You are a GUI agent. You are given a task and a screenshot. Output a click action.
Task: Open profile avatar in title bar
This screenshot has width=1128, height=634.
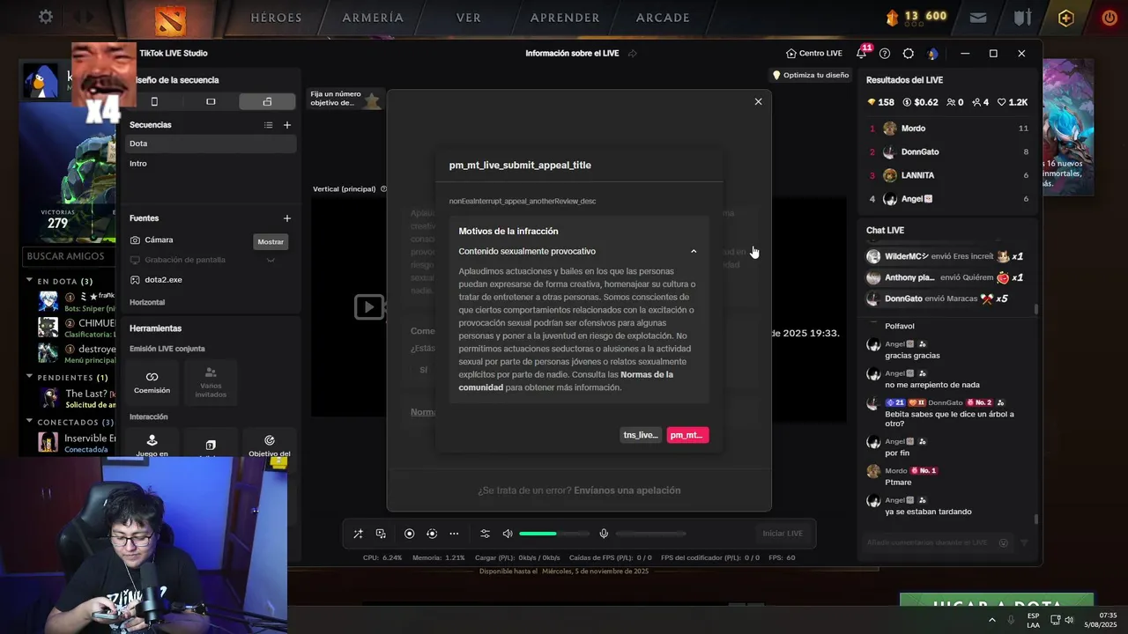933,54
